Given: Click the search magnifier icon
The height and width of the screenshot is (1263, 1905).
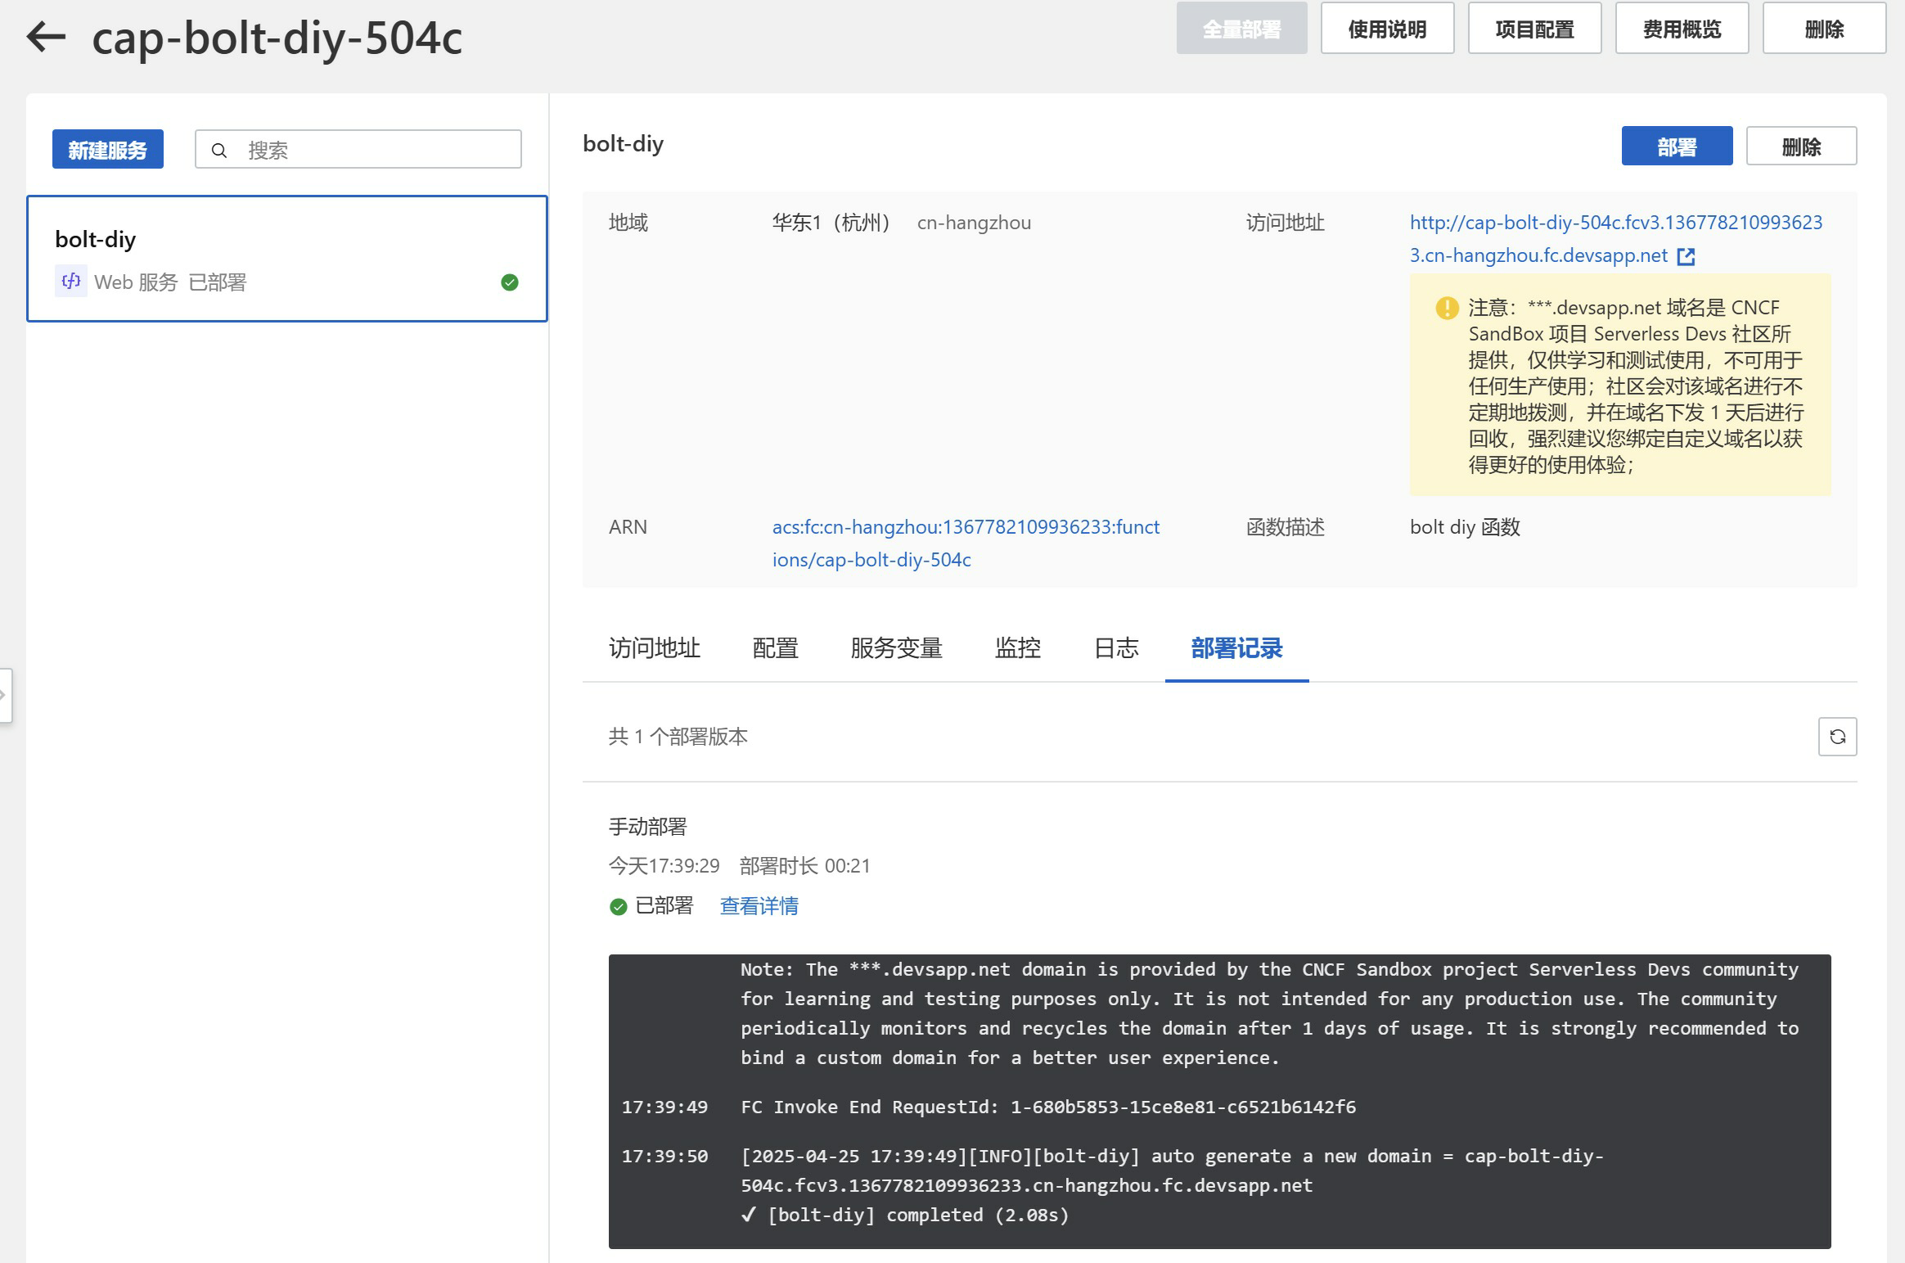Looking at the screenshot, I should coord(219,151).
